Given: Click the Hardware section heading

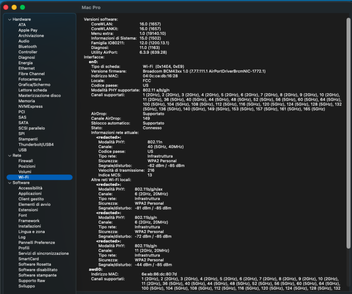Looking at the screenshot, I should click(22, 19).
